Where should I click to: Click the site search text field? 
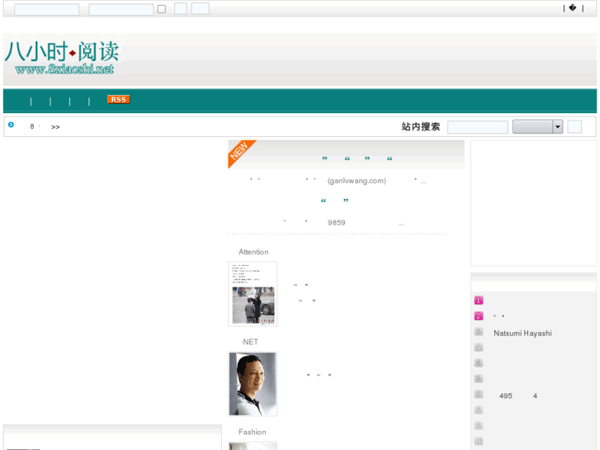pos(478,127)
